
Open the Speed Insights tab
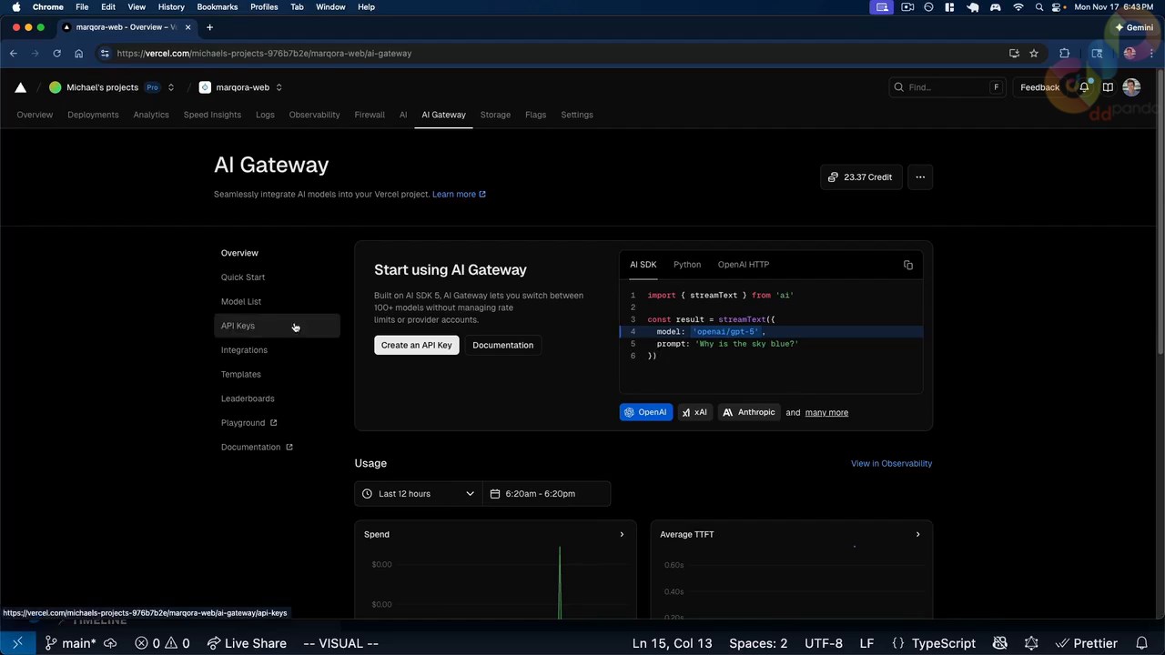pyautogui.click(x=212, y=115)
